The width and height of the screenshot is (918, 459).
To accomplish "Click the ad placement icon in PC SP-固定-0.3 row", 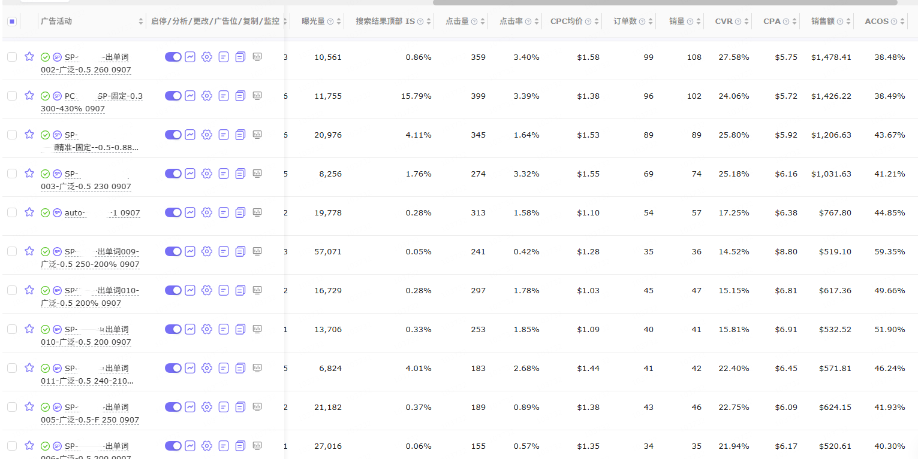I will click(224, 96).
